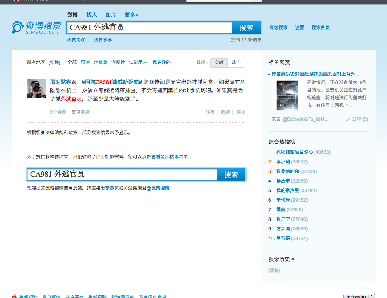Enable the 原创 results filter
Viewport: 387px width, 298px height.
coord(85,62)
